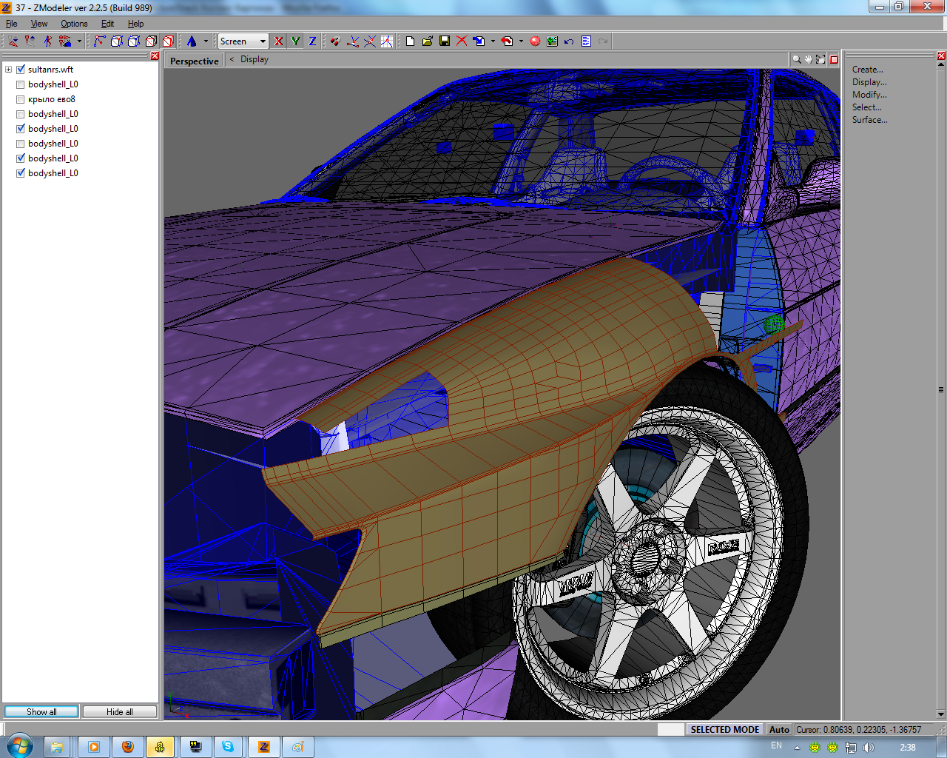The height and width of the screenshot is (758, 947).
Task: Click the Undo arrow icon
Action: (x=569, y=41)
